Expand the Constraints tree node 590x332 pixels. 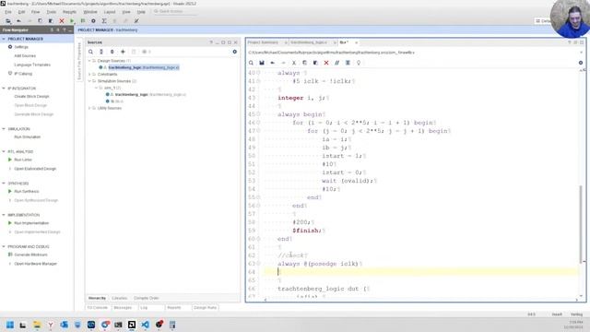pos(89,74)
